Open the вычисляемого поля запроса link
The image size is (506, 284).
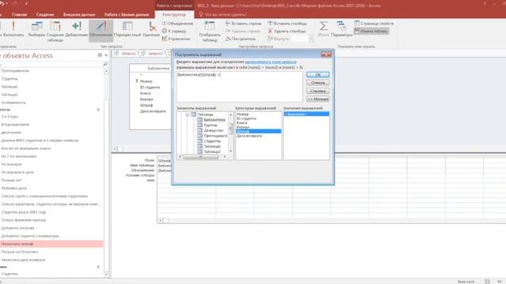pyautogui.click(x=270, y=62)
